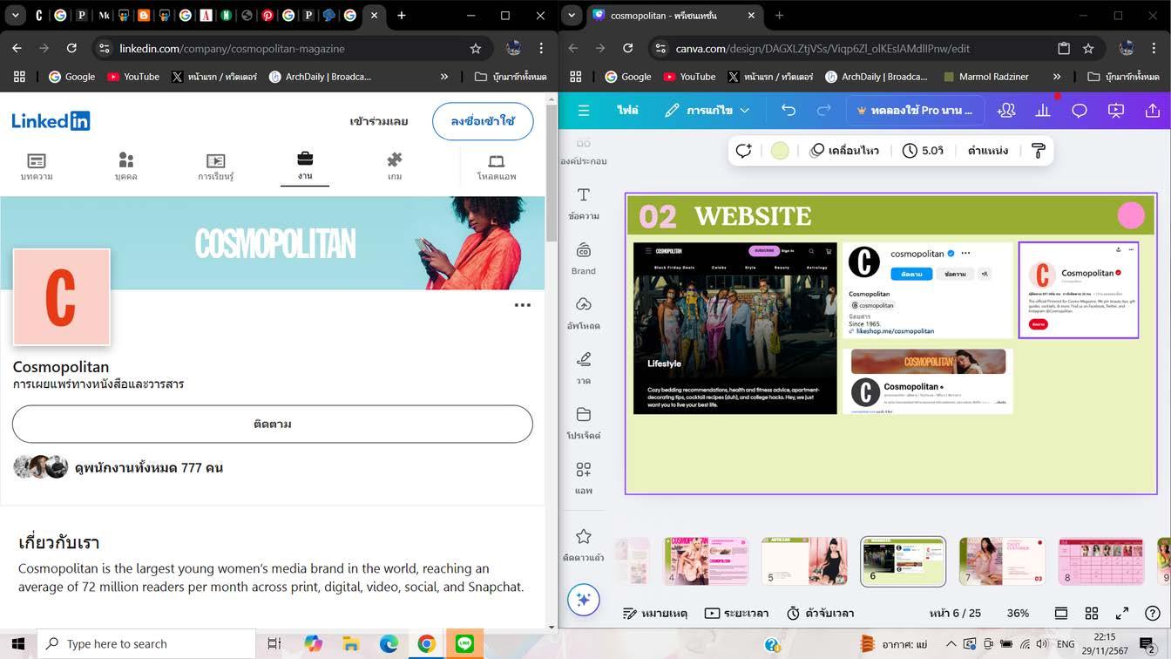Open the เคลื่อนไหว animate button
The image size is (1171, 659).
[x=845, y=151]
